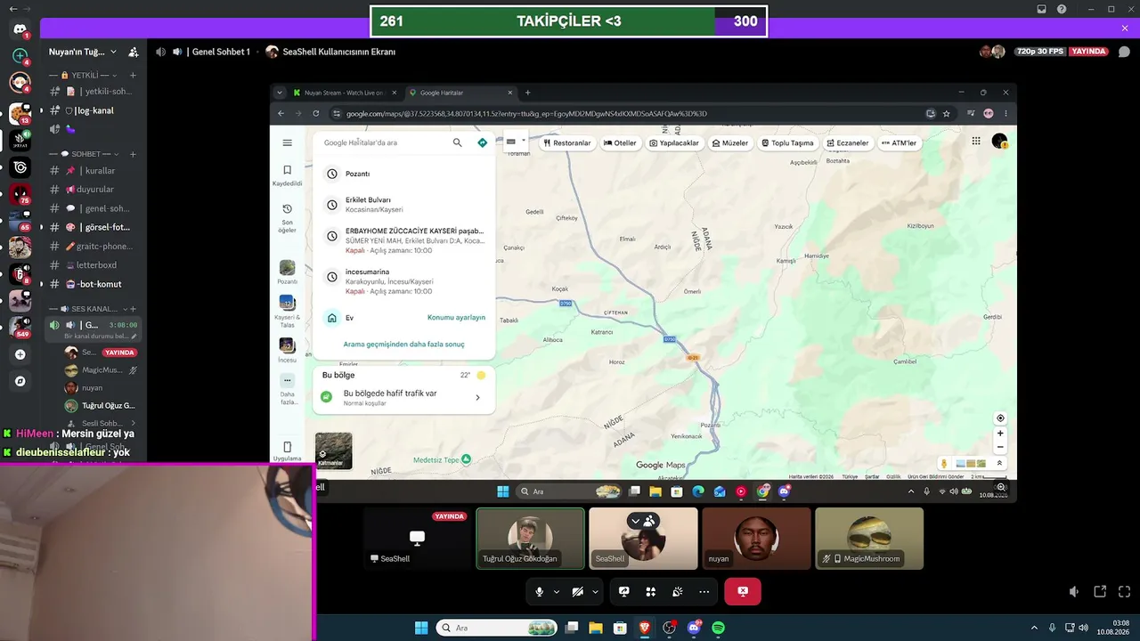This screenshot has height=641, width=1140.
Task: Enter full screen for the Discord call
Action: click(1125, 591)
